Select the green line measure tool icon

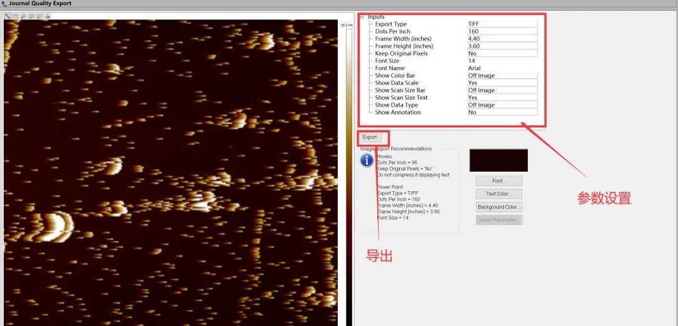(x=8, y=16)
